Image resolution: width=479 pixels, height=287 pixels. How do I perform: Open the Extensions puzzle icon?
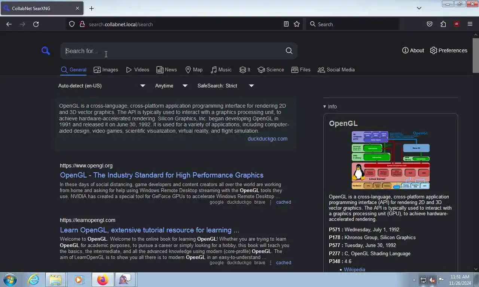click(x=443, y=24)
